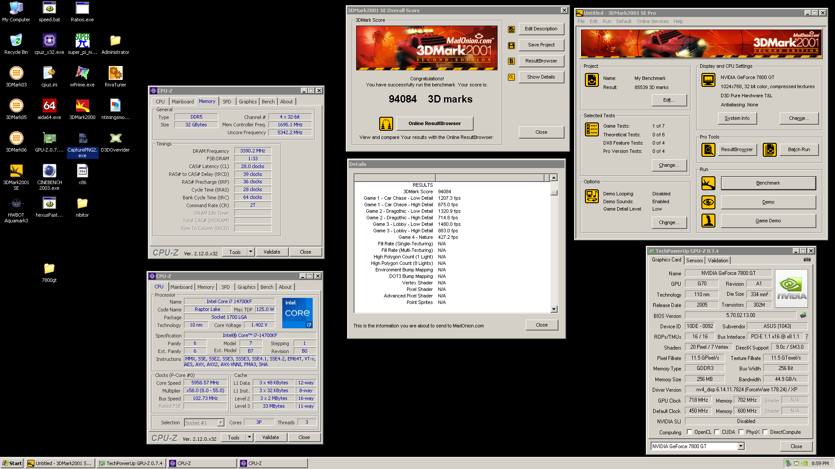Click the system tray clock

click(820, 463)
